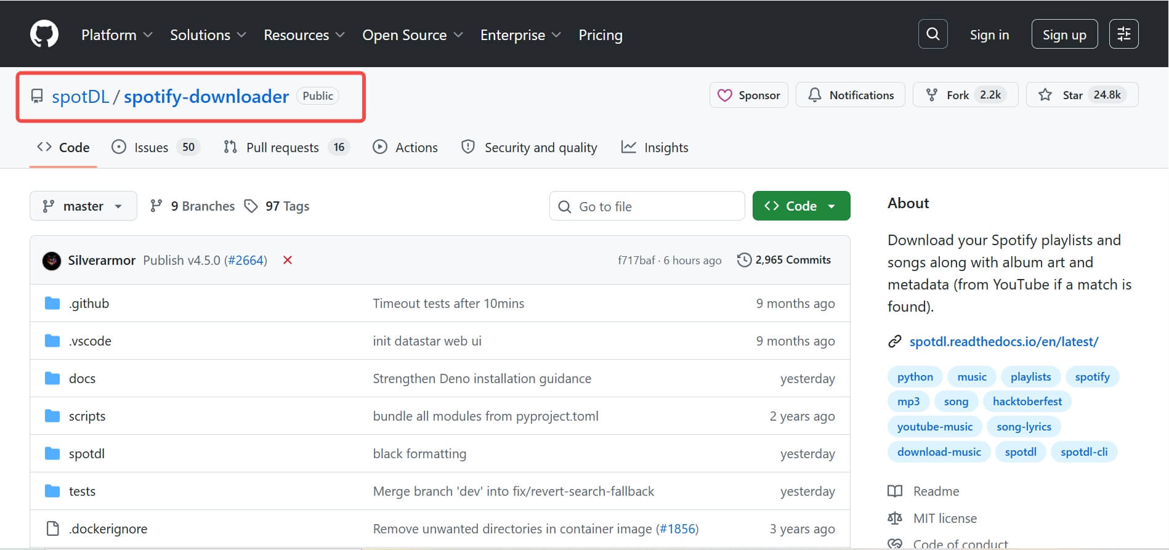This screenshot has width=1169, height=550.
Task: Click the tag icon next to 97 Tags
Action: click(x=251, y=206)
